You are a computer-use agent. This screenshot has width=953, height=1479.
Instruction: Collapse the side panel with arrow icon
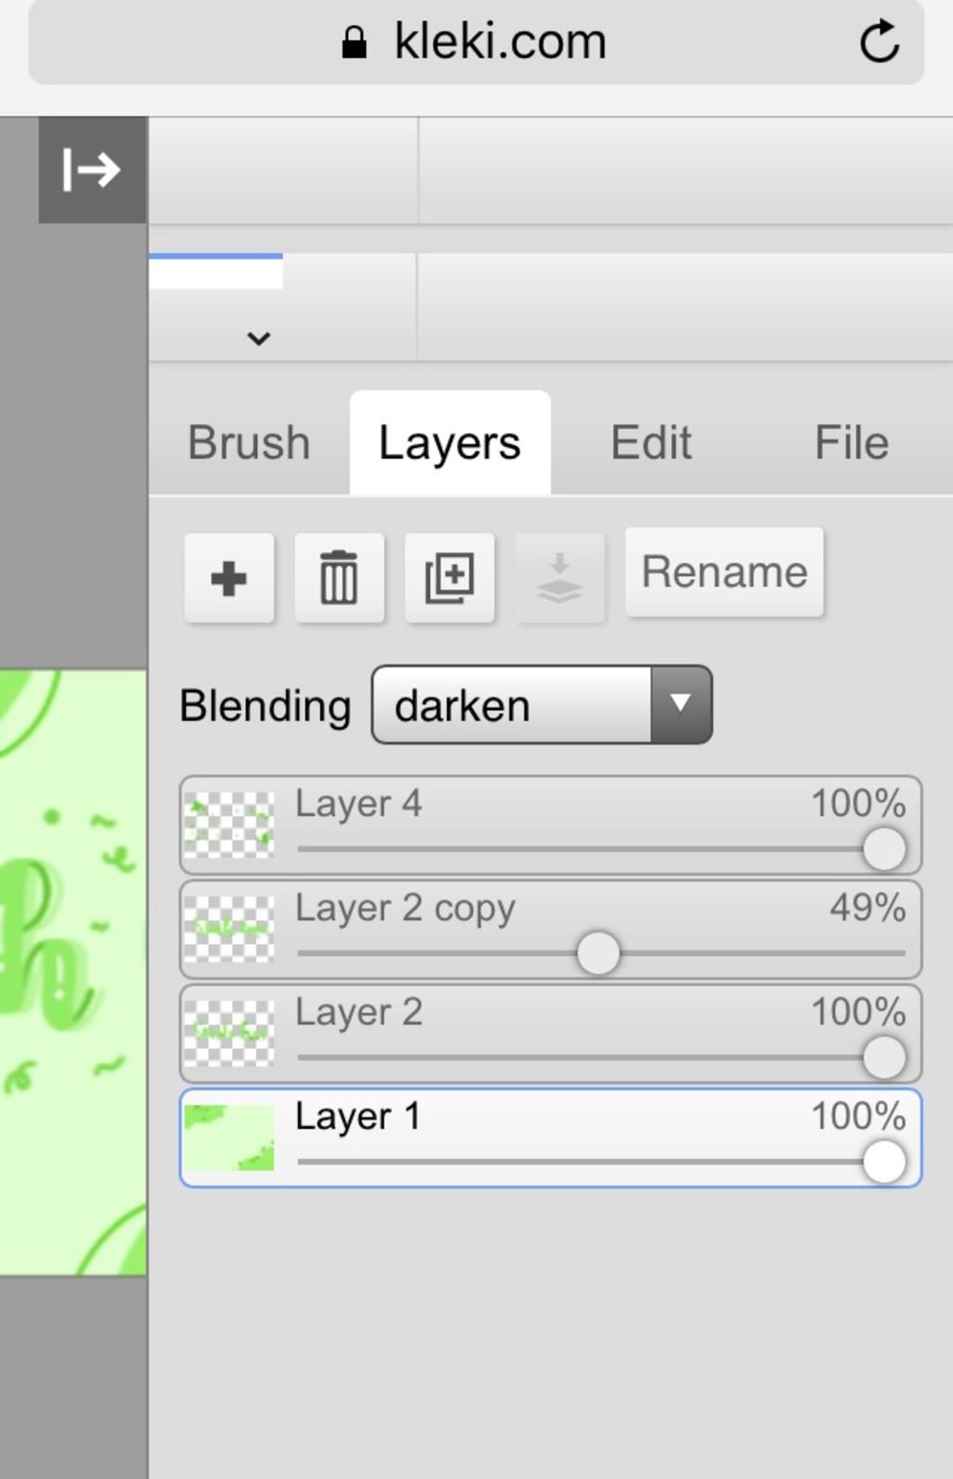(92, 169)
